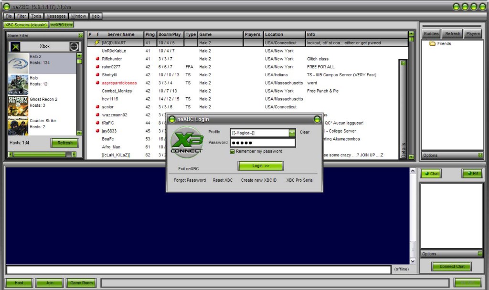
Task: Click the XB Connect logo in login dialog
Action: [x=187, y=142]
